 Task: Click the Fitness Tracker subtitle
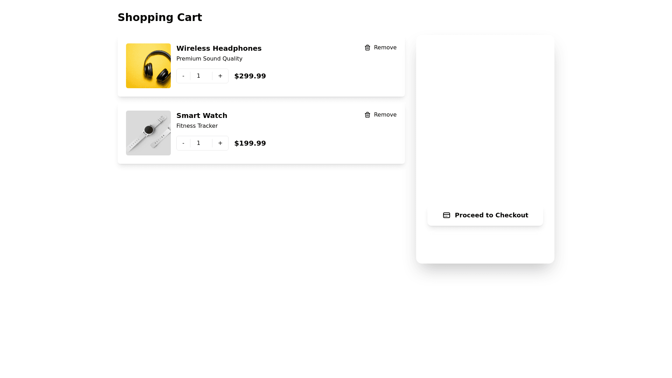point(197,126)
